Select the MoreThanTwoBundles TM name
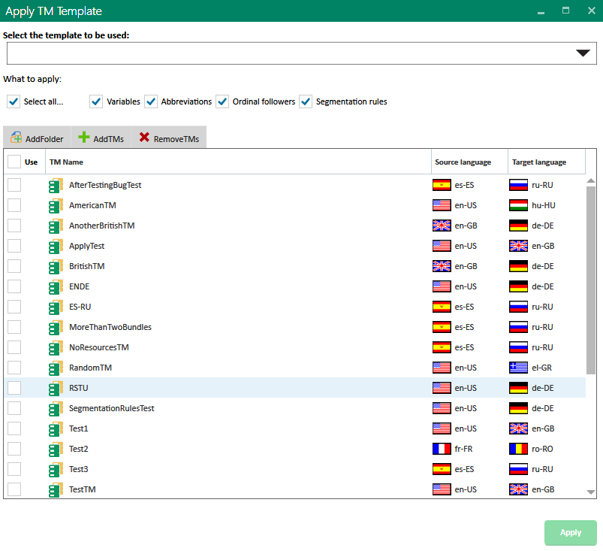 click(110, 327)
